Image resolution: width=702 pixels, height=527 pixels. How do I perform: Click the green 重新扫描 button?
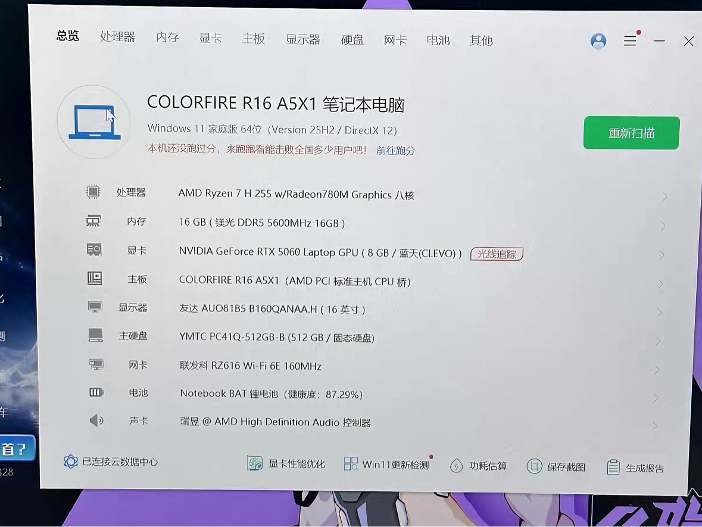point(631,133)
